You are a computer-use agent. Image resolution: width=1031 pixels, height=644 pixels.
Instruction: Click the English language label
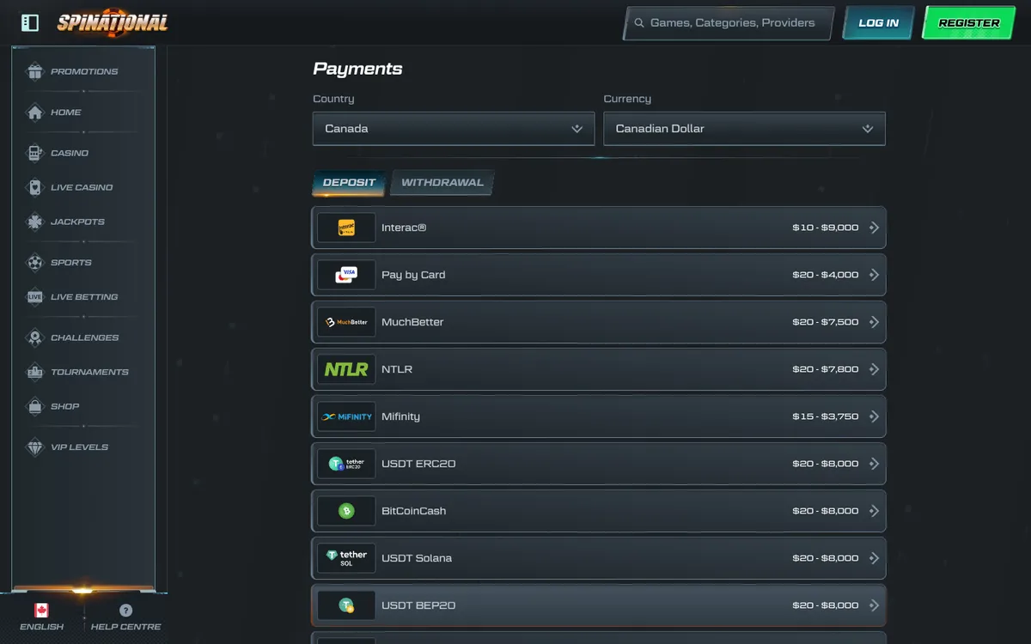41,627
